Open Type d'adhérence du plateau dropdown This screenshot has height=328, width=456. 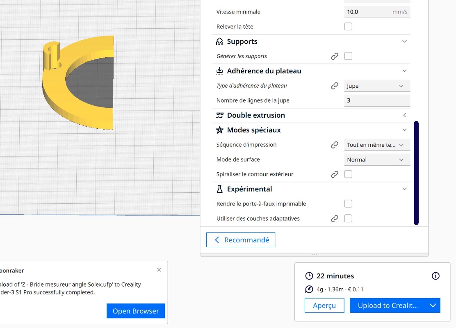coord(376,86)
